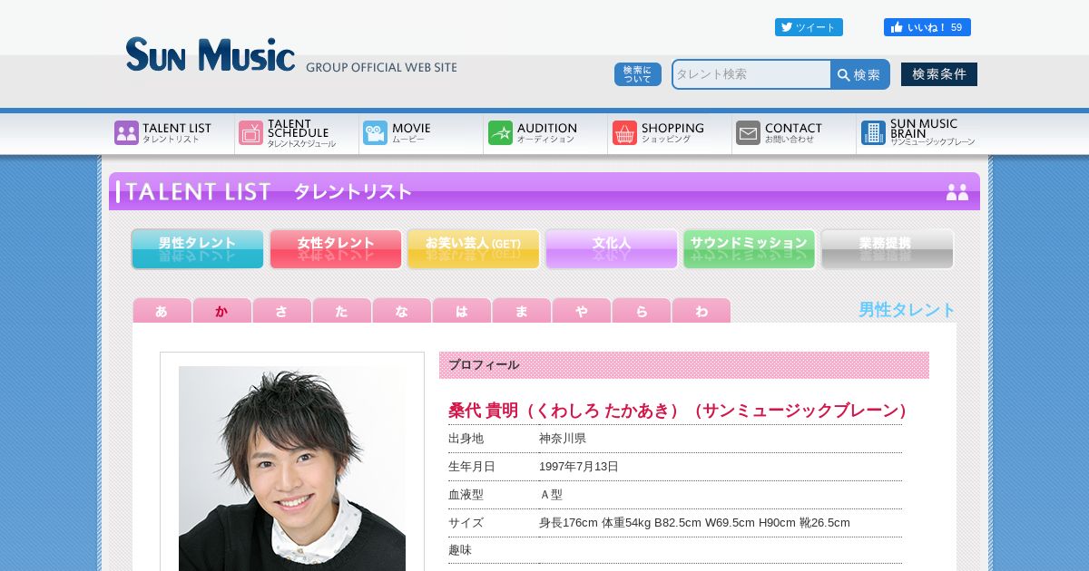Open TALENT SCHEDULE menu item
1089x571 pixels.
(297, 133)
